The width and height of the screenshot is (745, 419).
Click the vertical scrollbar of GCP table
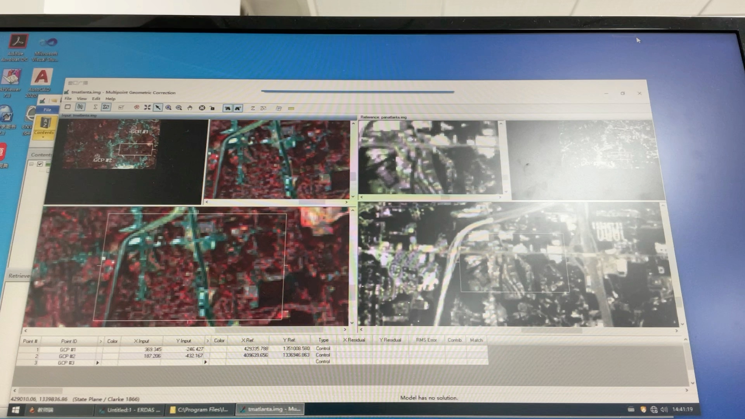tap(688, 361)
